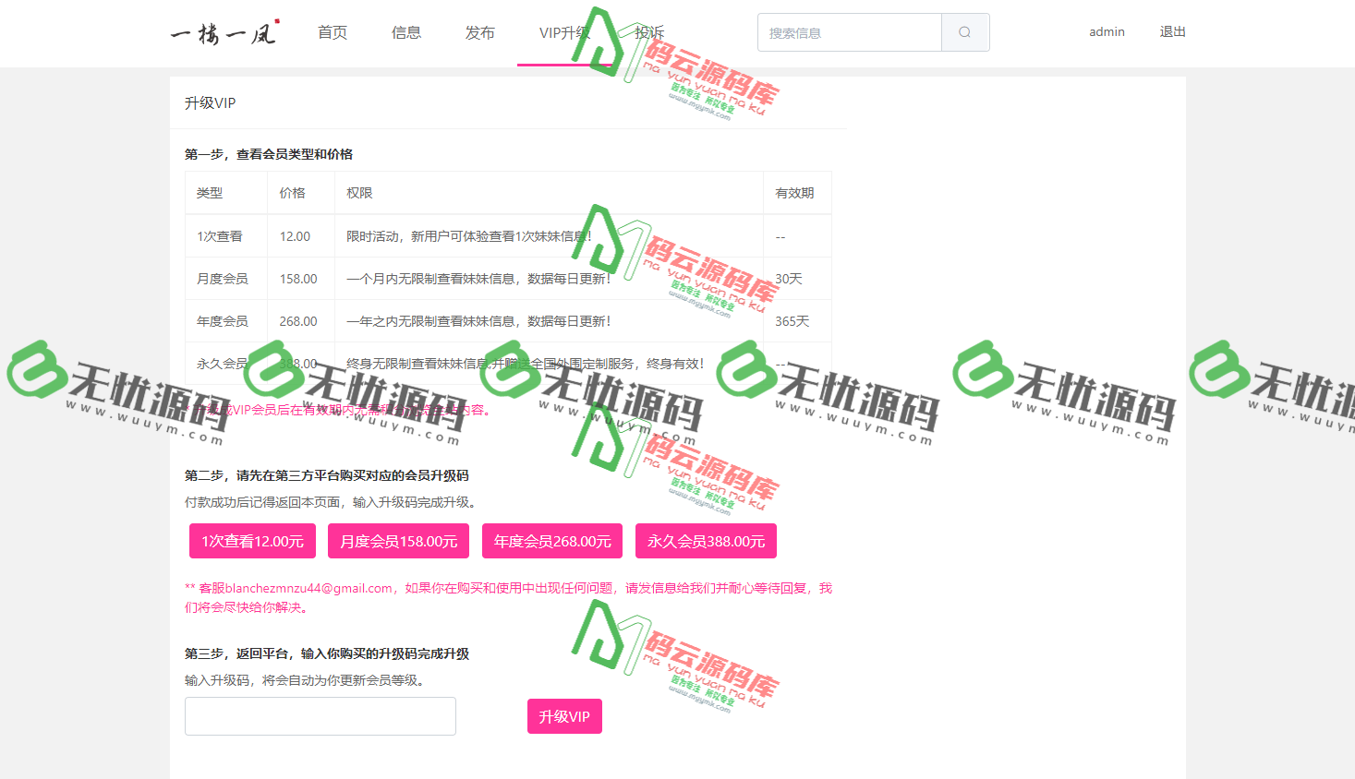The image size is (1355, 779).
Task: Click the admin username link
Action: click(x=1106, y=31)
